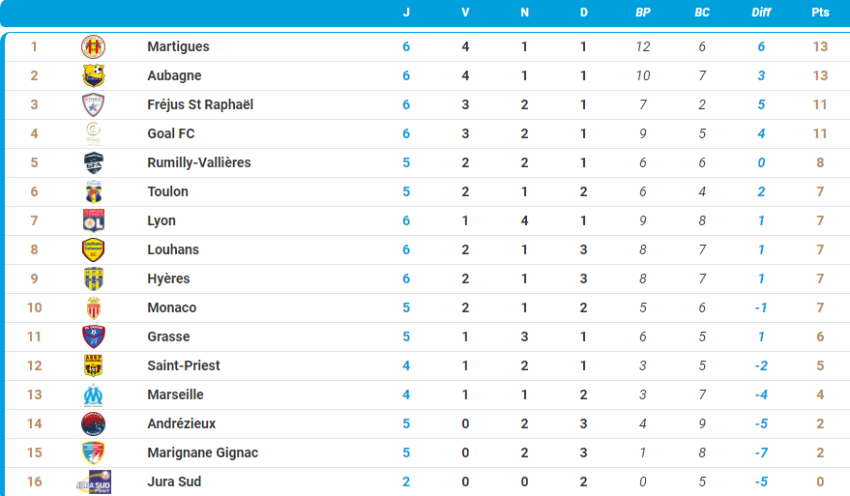Screen dimensions: 850x496
Task: Click the Jura Sud logo
Action: (x=94, y=481)
